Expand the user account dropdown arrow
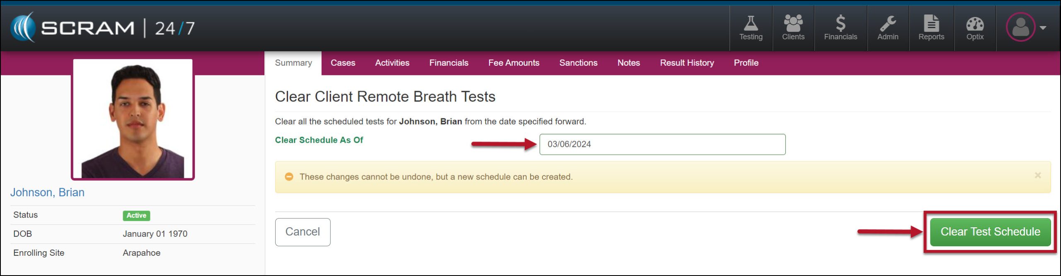This screenshot has width=1061, height=276. pyautogui.click(x=1043, y=28)
